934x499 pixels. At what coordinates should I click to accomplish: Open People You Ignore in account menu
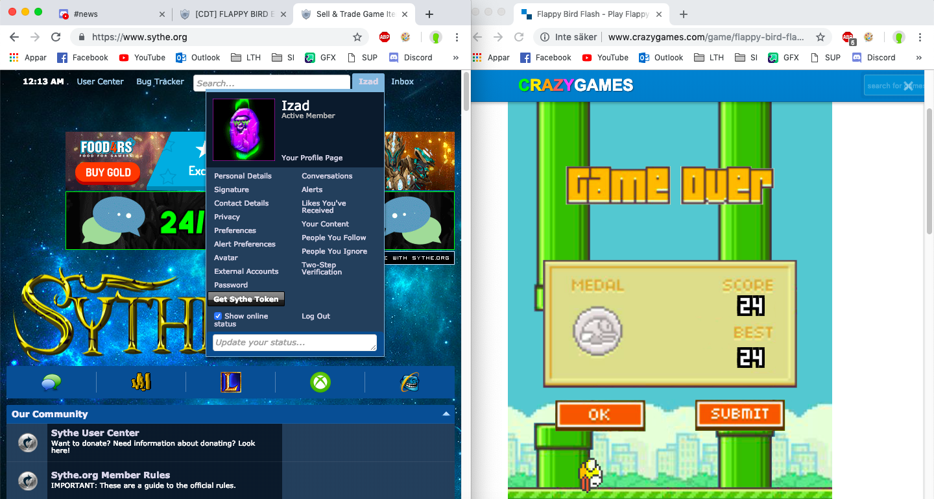tap(334, 251)
